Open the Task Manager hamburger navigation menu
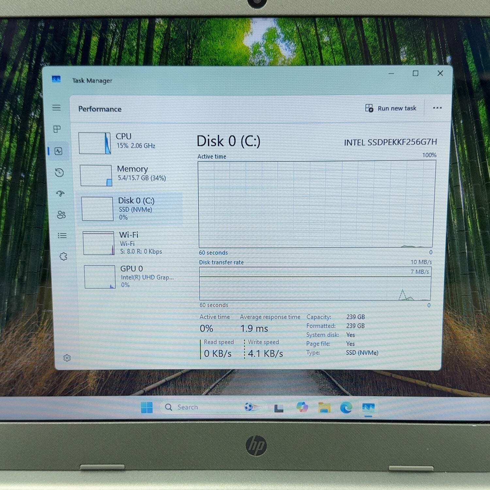Viewport: 490px width, 490px height. (57, 107)
